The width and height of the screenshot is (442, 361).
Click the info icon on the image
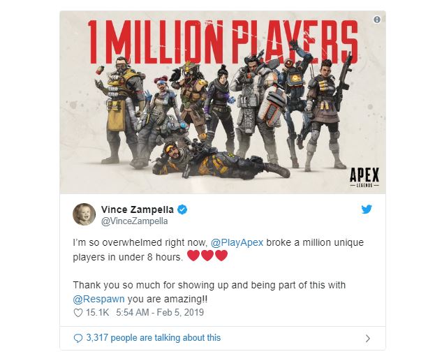click(x=377, y=20)
